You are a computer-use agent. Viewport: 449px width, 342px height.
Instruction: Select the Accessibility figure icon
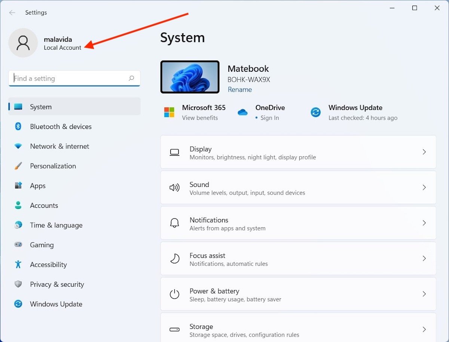pyautogui.click(x=18, y=265)
